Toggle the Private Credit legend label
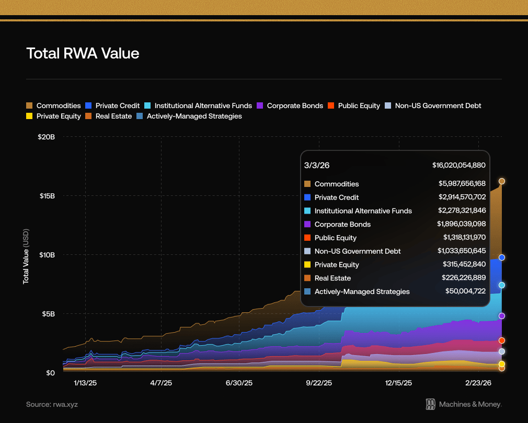The width and height of the screenshot is (528, 423). pos(118,105)
